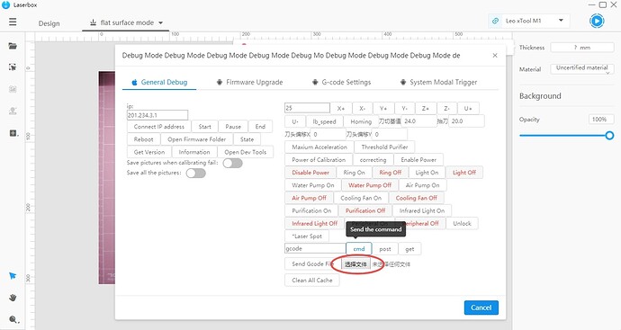
Task: Click the End button
Action: [x=260, y=127]
